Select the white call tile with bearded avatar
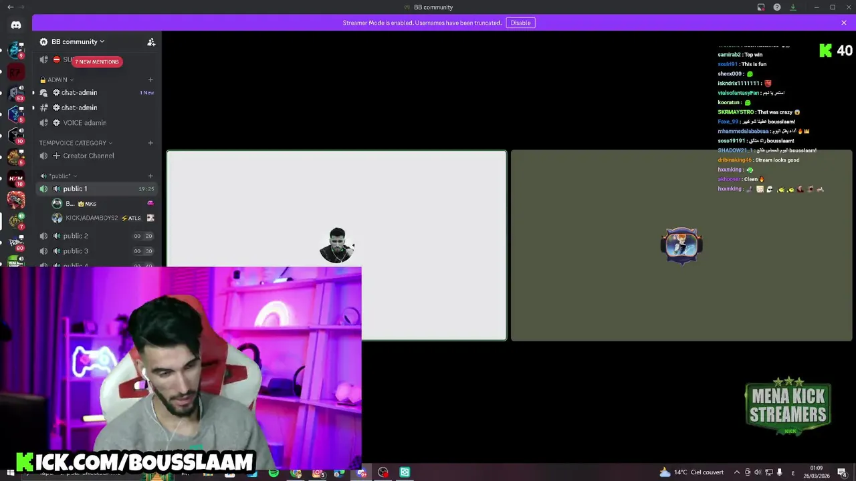The image size is (856, 481). (336, 246)
